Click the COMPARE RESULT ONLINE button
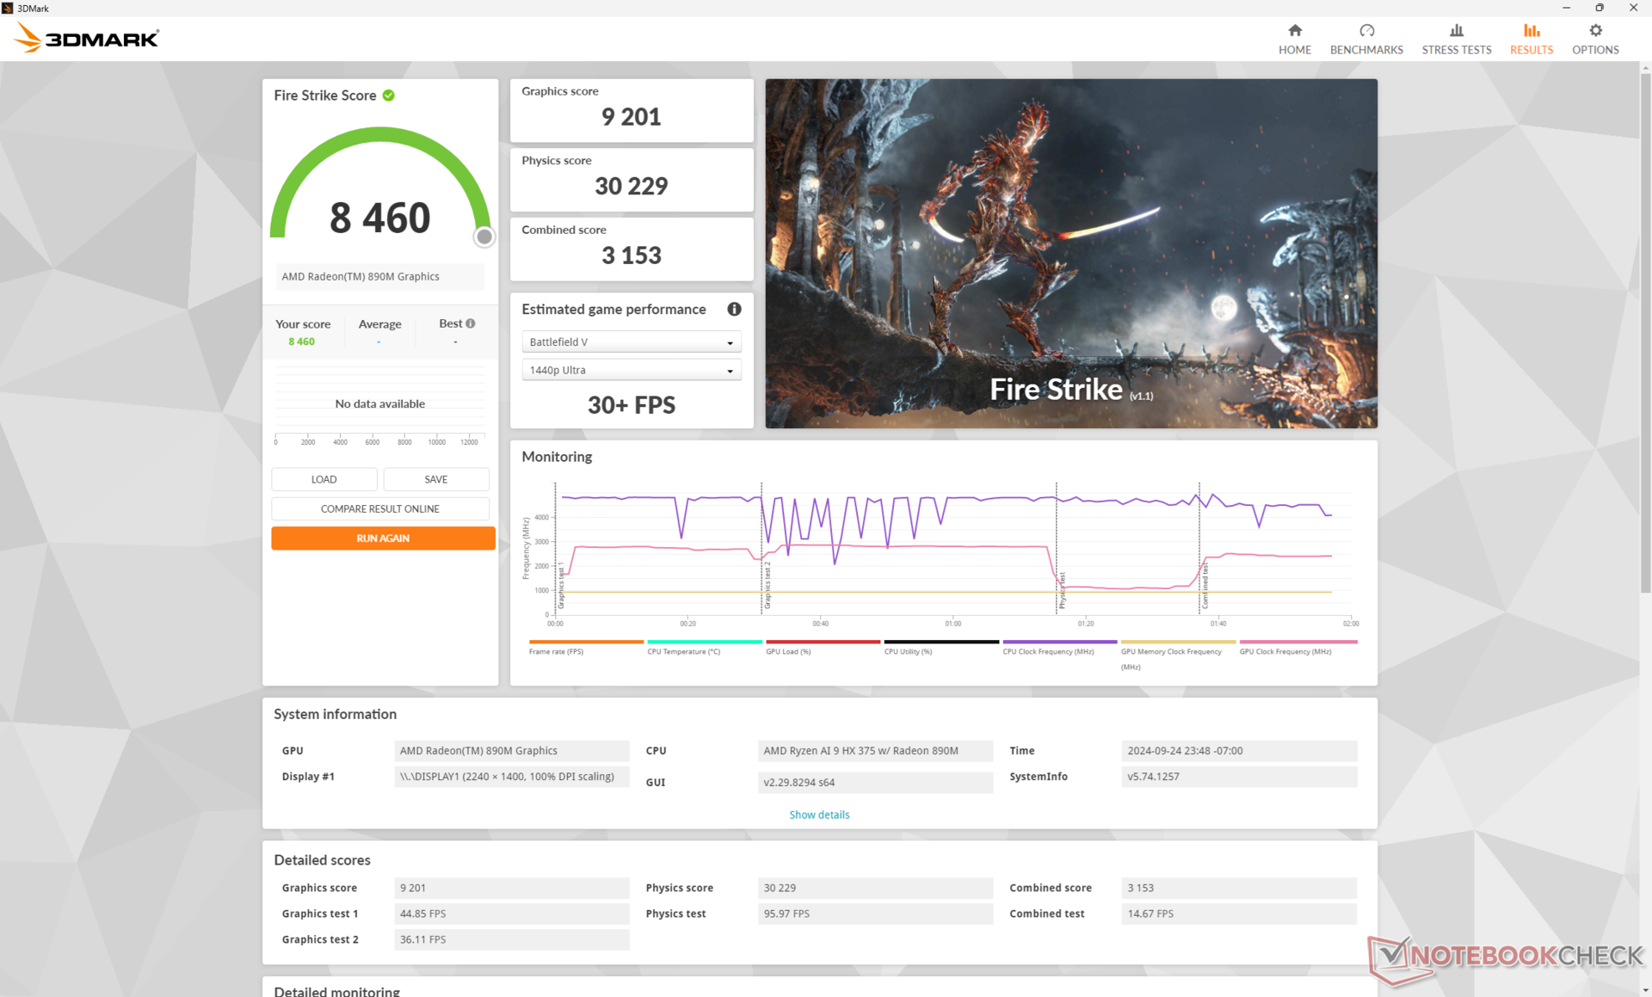This screenshot has width=1652, height=997. tap(379, 509)
